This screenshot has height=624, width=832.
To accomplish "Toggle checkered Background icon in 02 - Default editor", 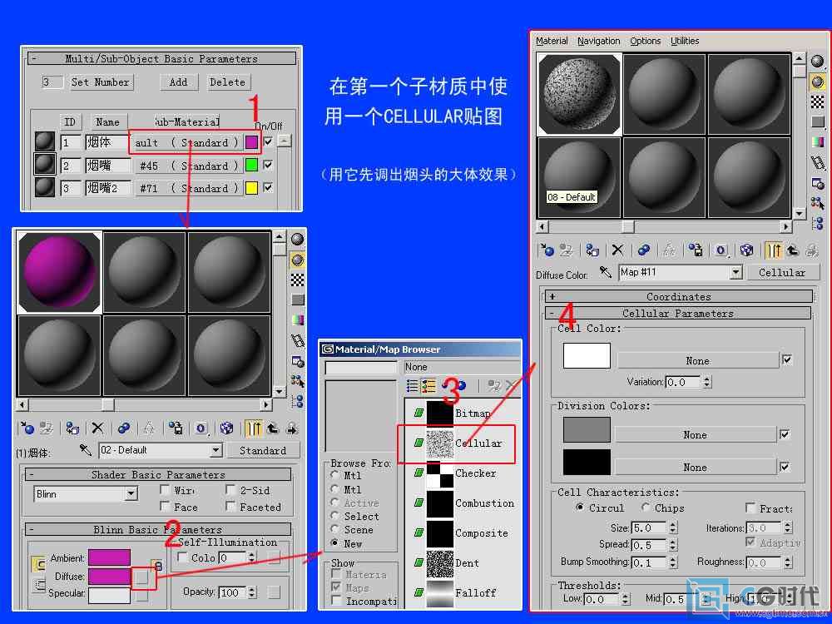I will click(298, 280).
